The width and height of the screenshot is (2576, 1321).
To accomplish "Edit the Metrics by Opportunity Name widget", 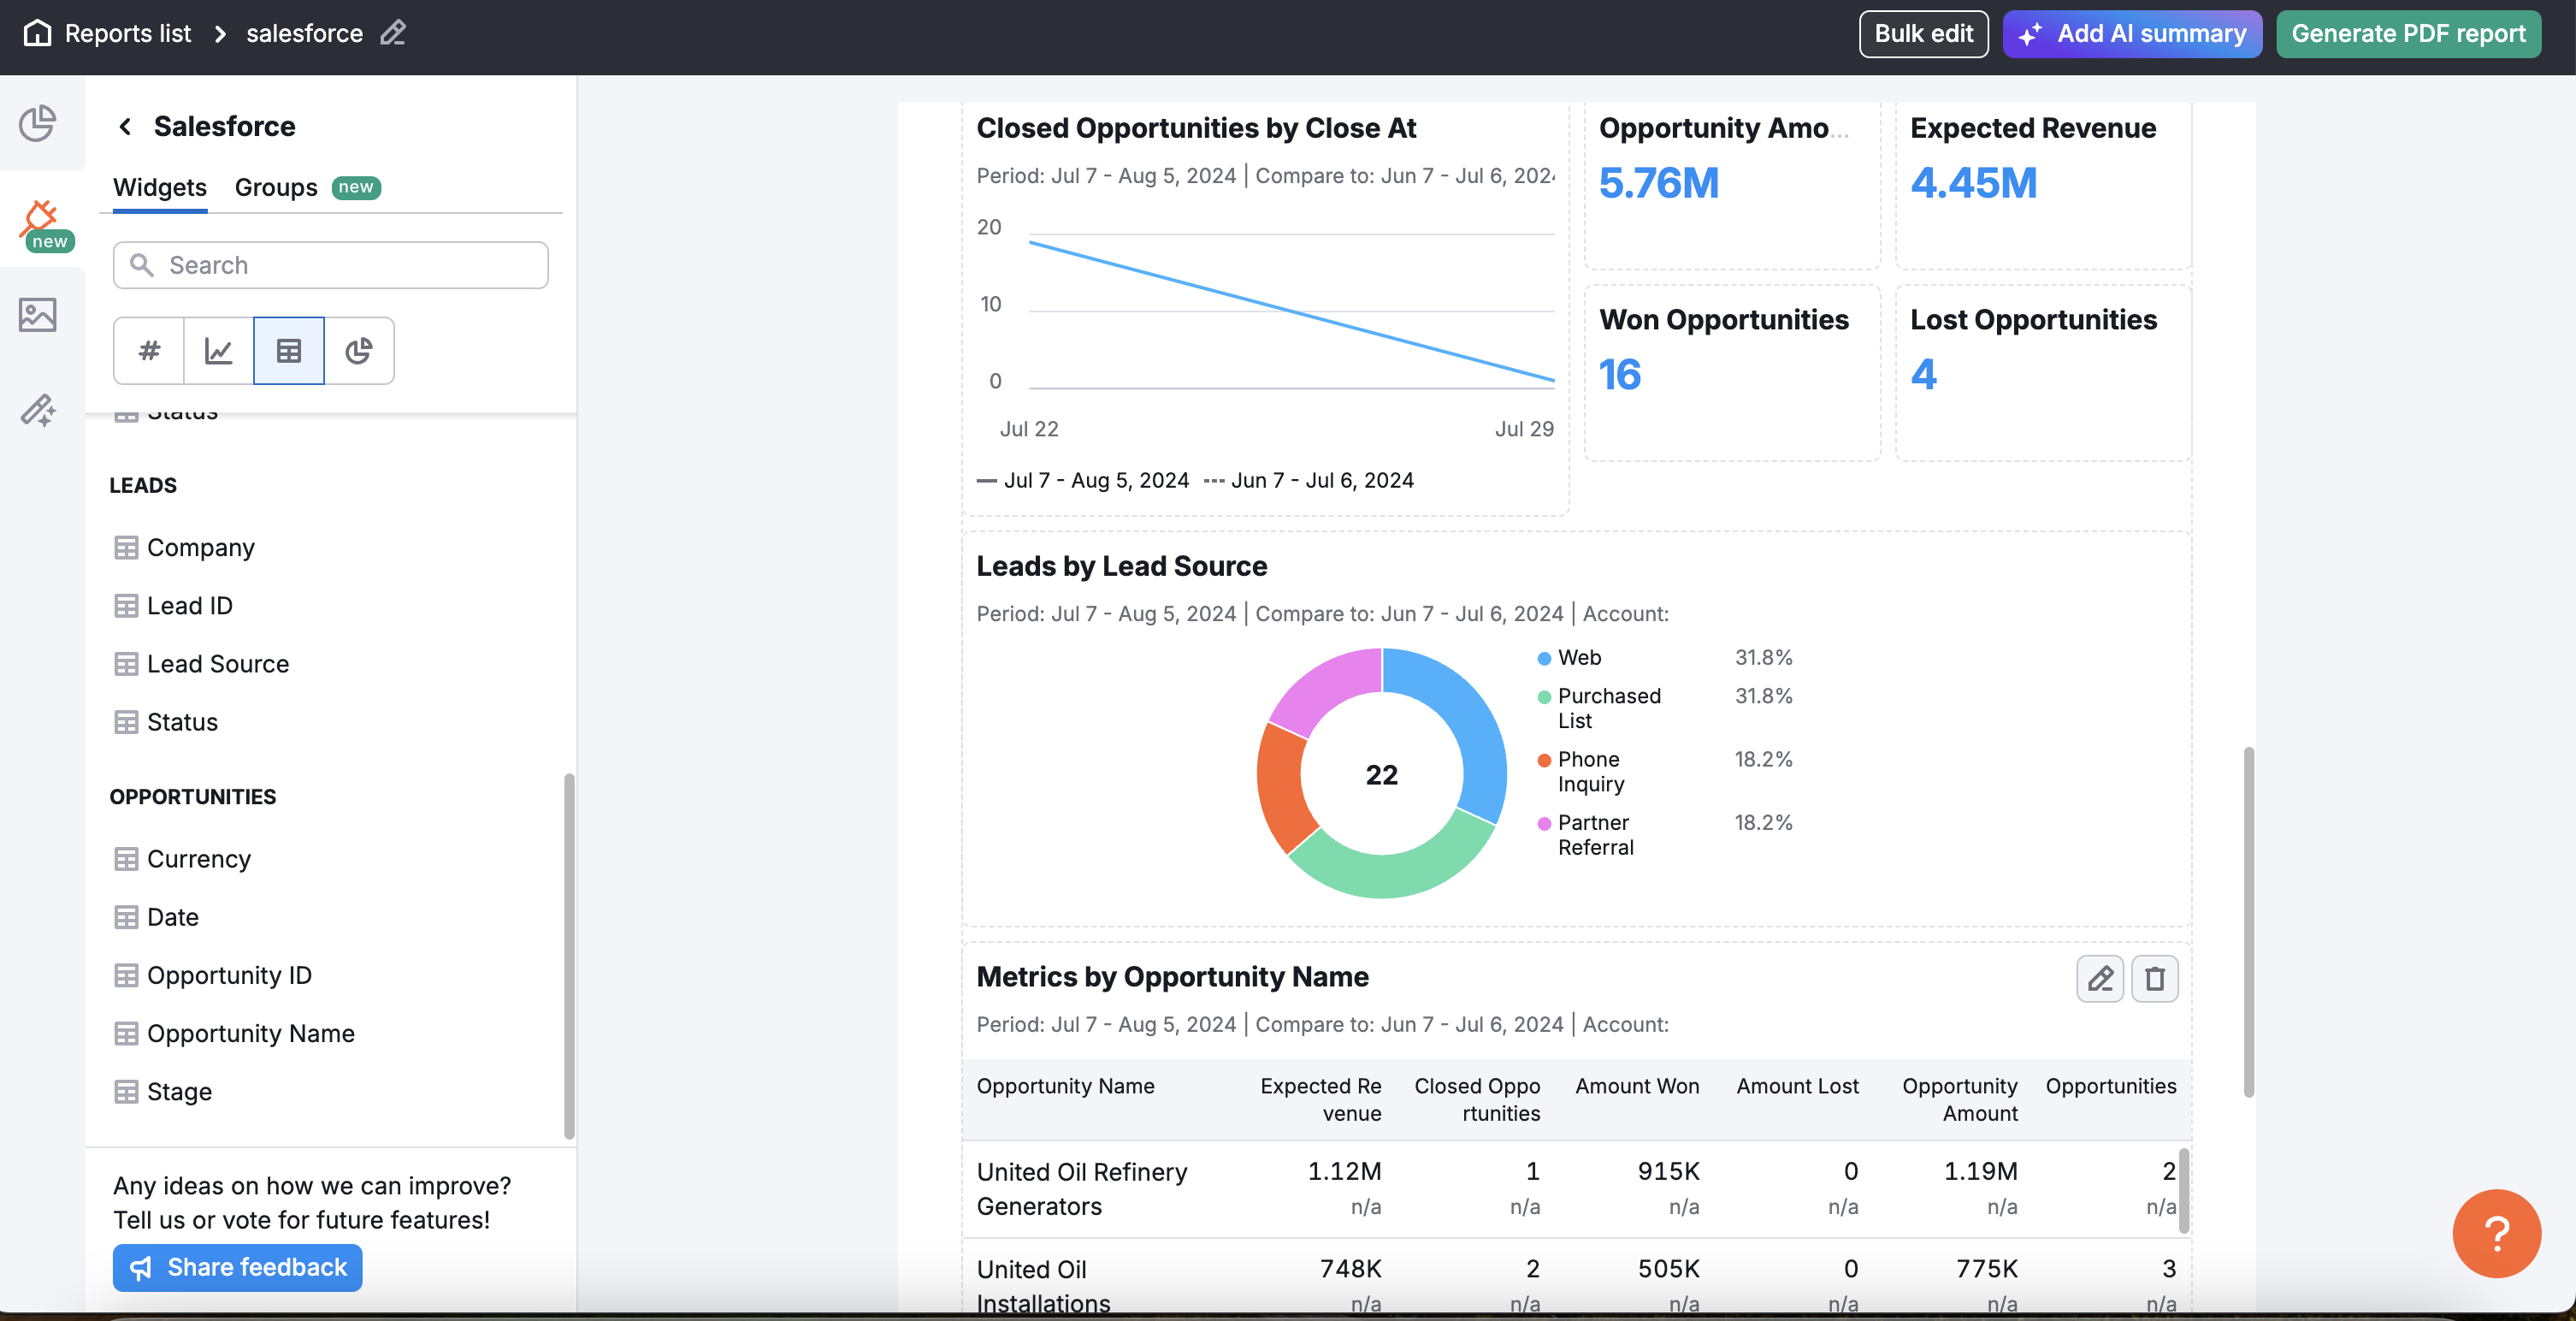I will click(2100, 978).
